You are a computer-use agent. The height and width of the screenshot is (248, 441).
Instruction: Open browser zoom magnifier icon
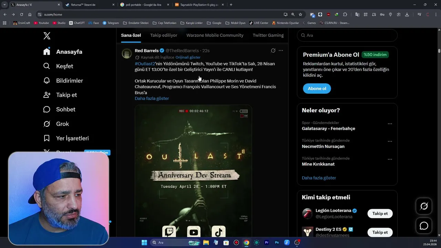[x=293, y=14]
